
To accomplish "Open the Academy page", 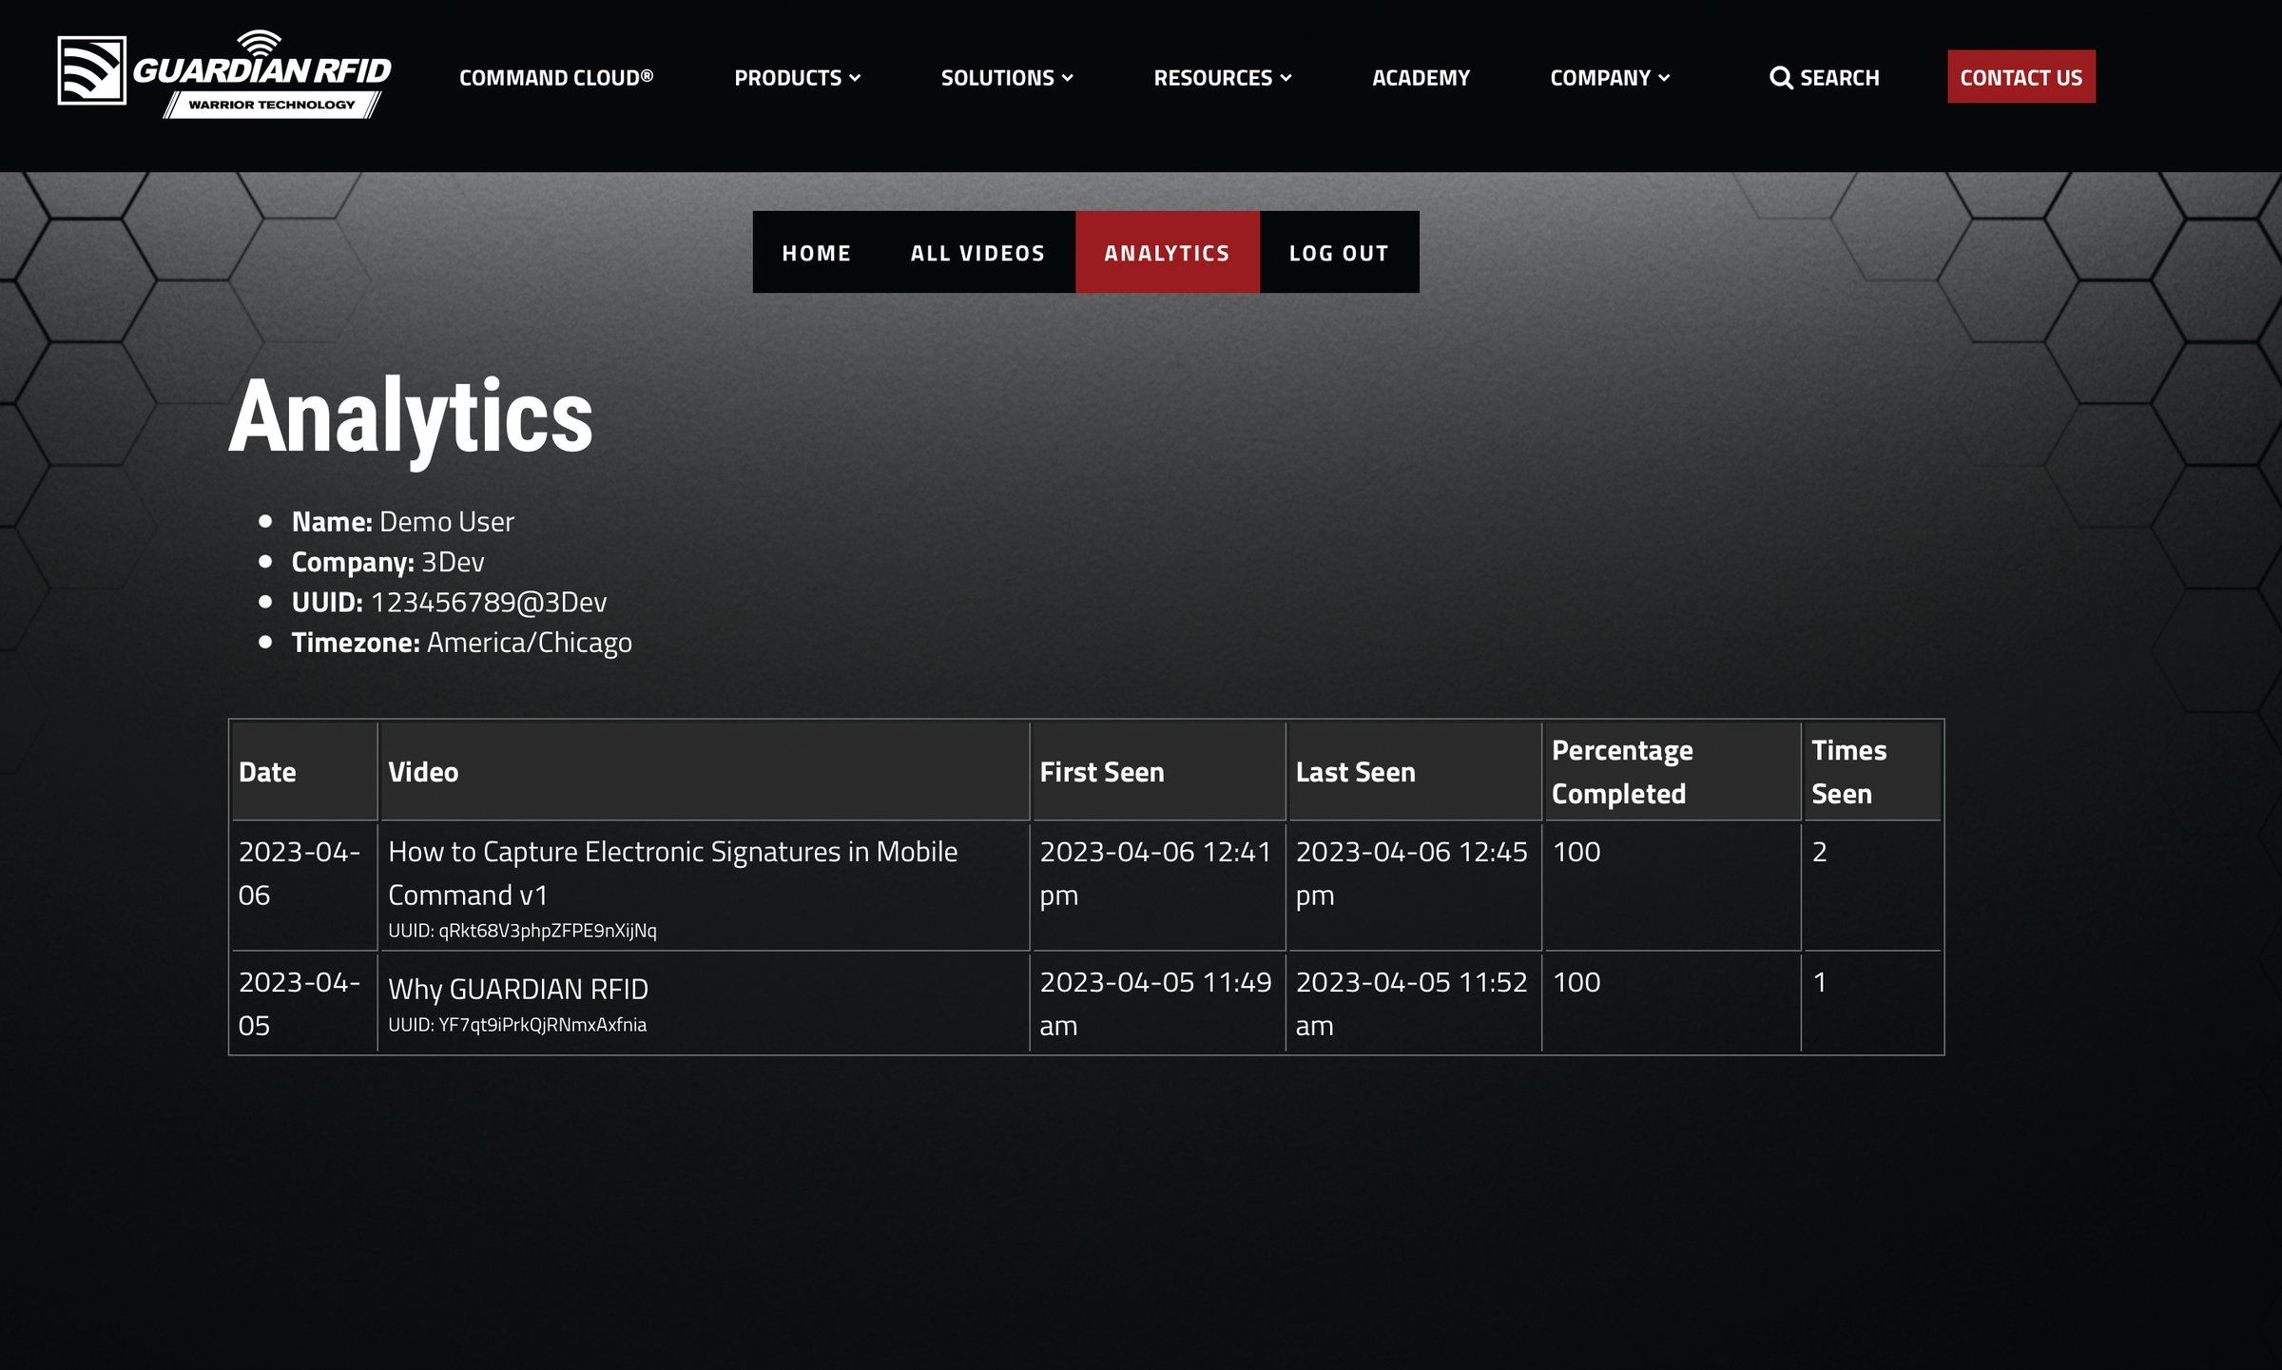I will coord(1421,77).
